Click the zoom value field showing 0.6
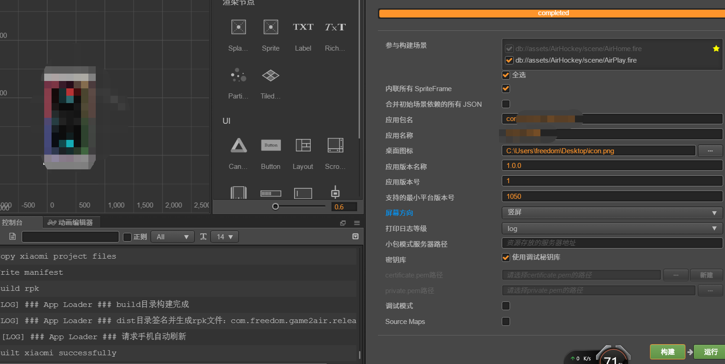The image size is (725, 364). 344,207
